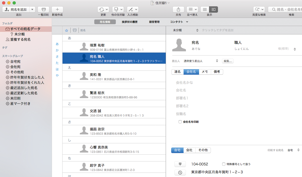Open 最近更新した宛名 smart group
Viewport: 302px width, 177px height.
24,93
